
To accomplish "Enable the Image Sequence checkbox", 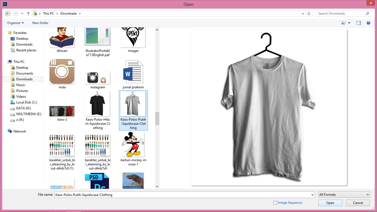I will click(275, 203).
